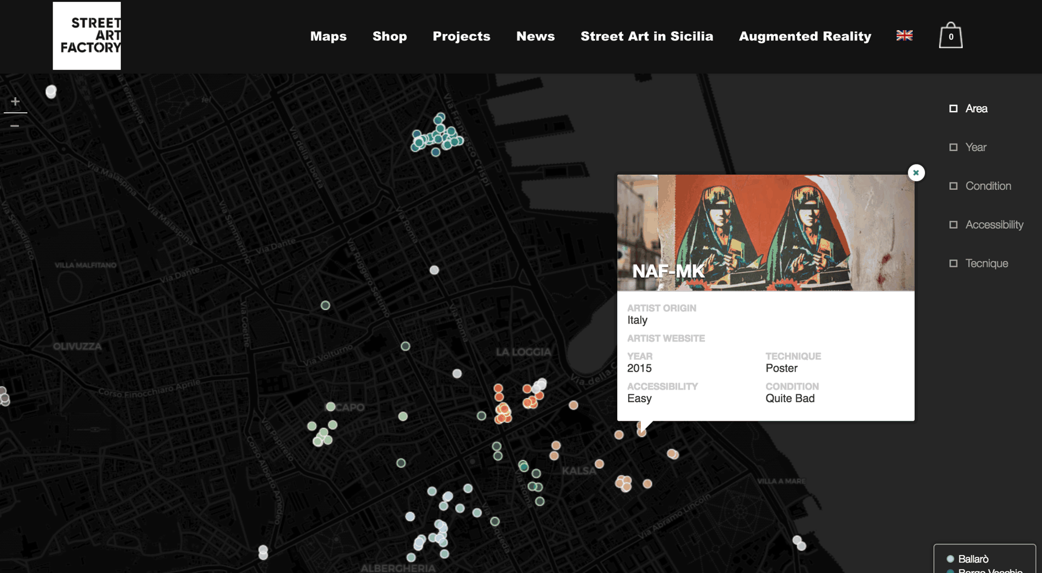The image size is (1042, 573).
Task: Toggle the Condition filter checkbox
Action: click(953, 186)
